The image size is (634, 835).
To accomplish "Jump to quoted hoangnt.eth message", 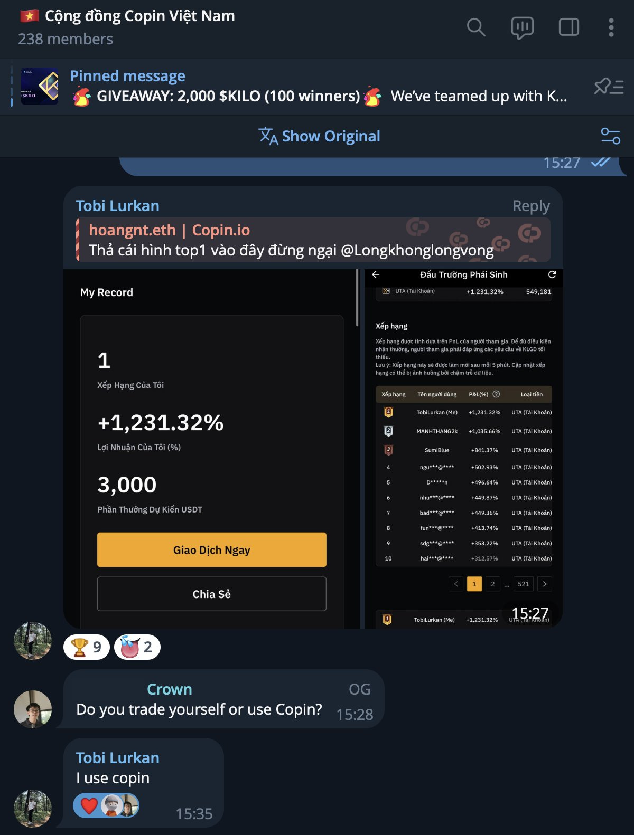I will 313,240.
